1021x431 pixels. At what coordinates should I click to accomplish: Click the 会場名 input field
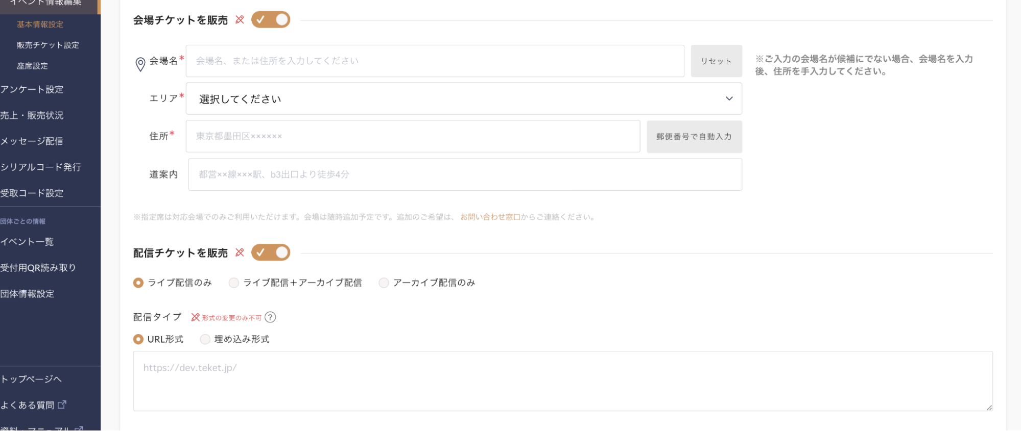coord(435,61)
